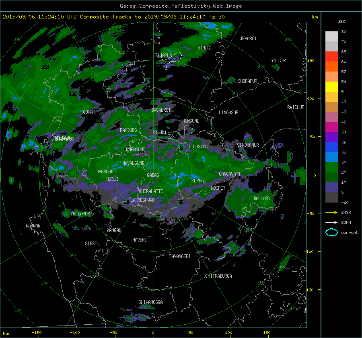
Task: Click the LINGASUR city label
Action: pos(228,113)
